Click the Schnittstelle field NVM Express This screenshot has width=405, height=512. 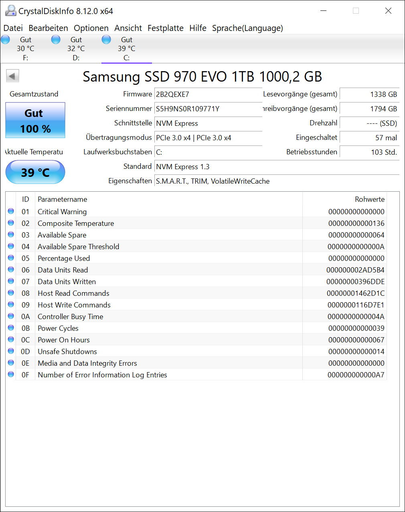208,123
